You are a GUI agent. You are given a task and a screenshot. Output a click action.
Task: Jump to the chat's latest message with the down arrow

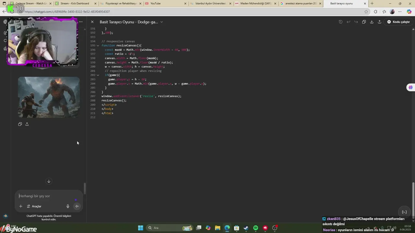click(49, 181)
